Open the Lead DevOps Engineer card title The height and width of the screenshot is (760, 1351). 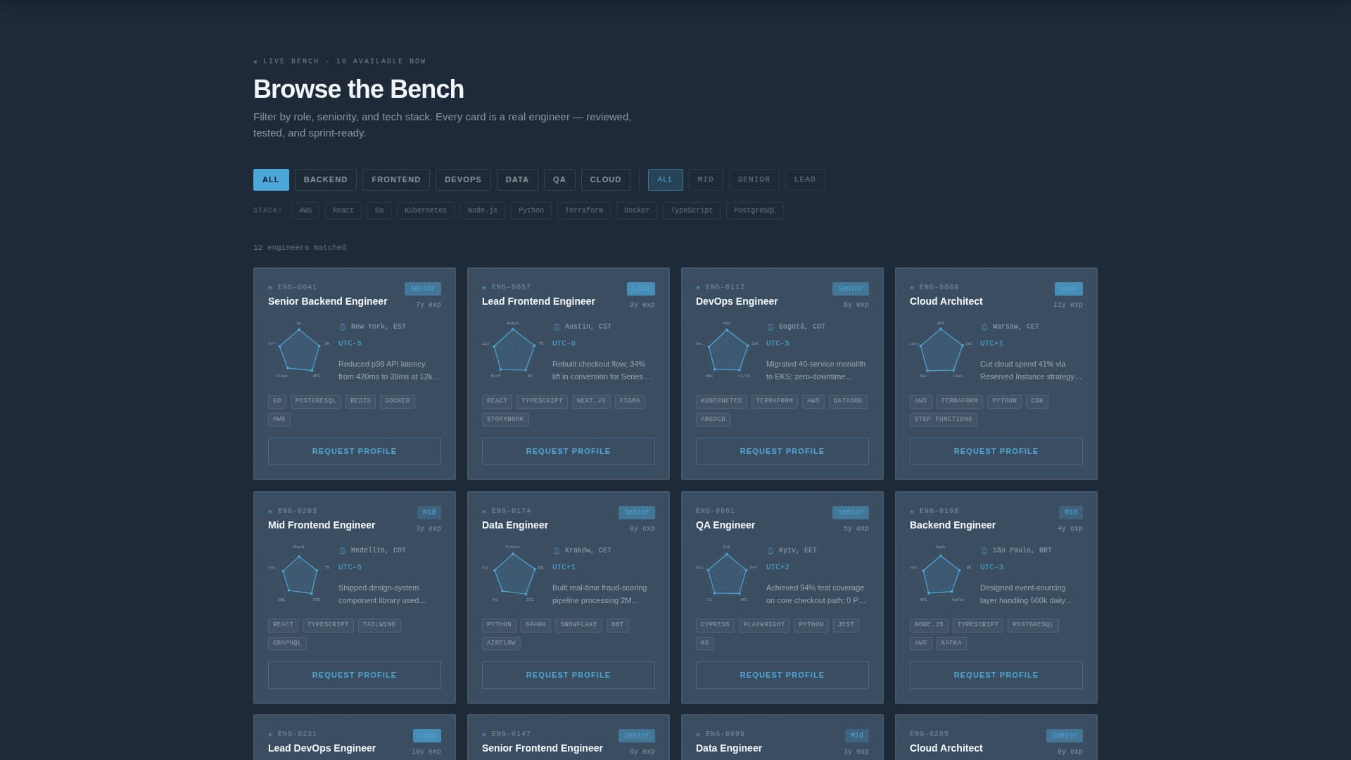(x=322, y=748)
